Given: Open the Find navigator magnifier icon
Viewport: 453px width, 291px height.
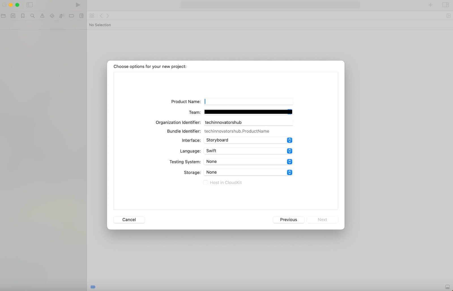Looking at the screenshot, I should point(33,16).
